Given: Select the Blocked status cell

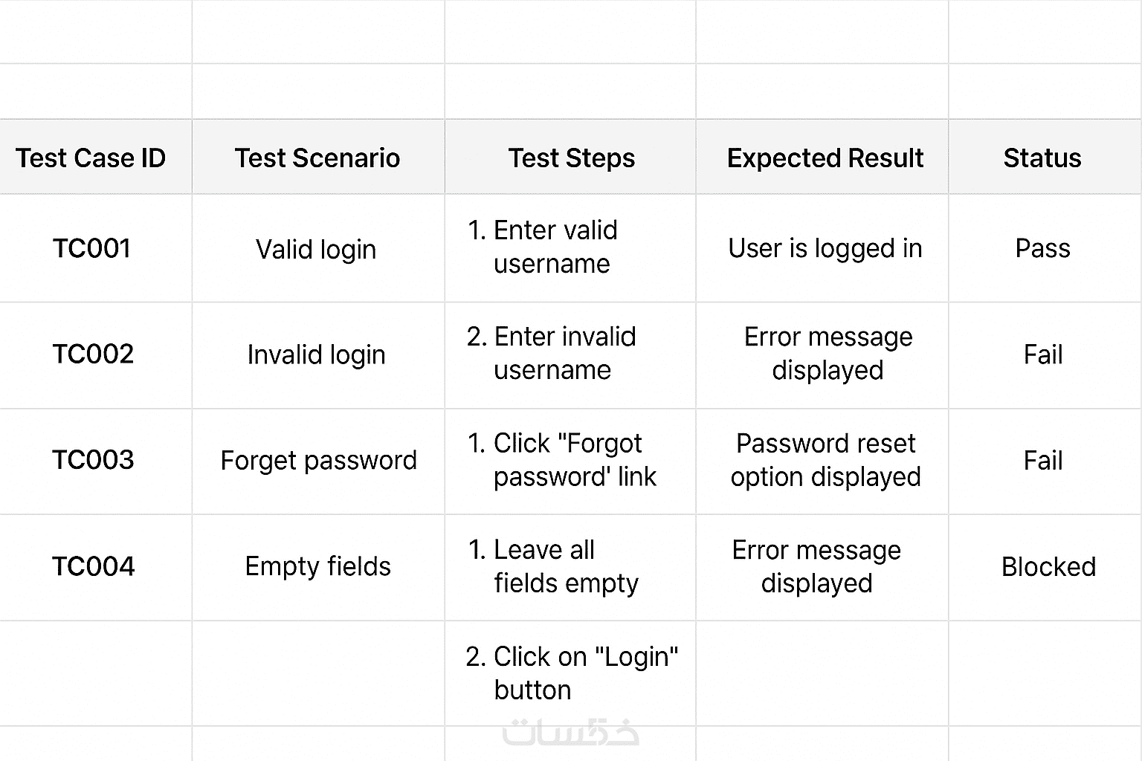Looking at the screenshot, I should 1048,567.
